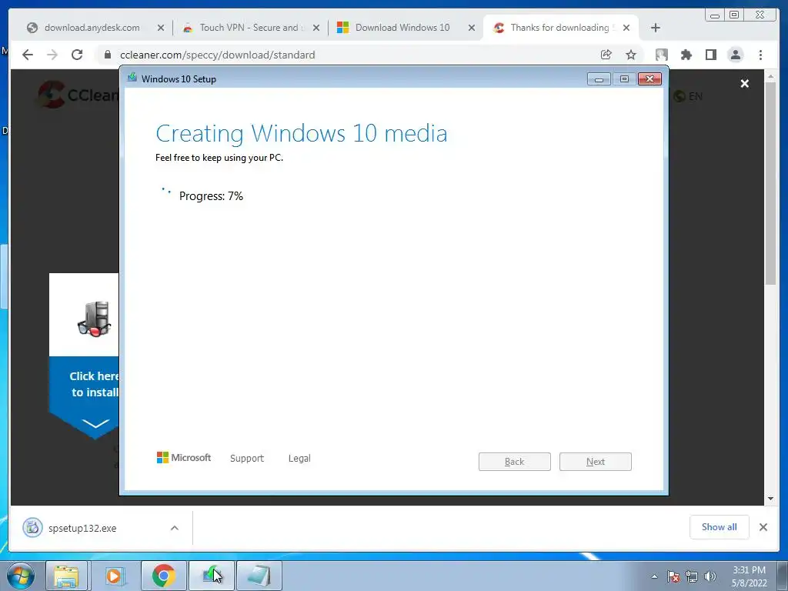
Task: Close the Download Windows 10 tab
Action: click(x=472, y=28)
